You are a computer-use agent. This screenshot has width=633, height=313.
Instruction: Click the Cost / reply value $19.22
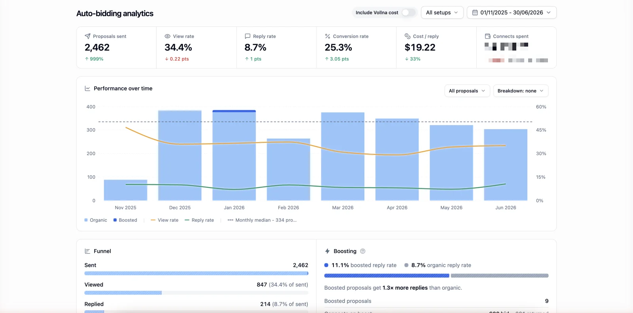coord(420,47)
